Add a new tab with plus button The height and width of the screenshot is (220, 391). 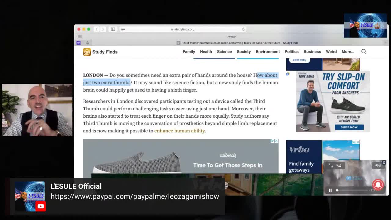tap(386, 43)
